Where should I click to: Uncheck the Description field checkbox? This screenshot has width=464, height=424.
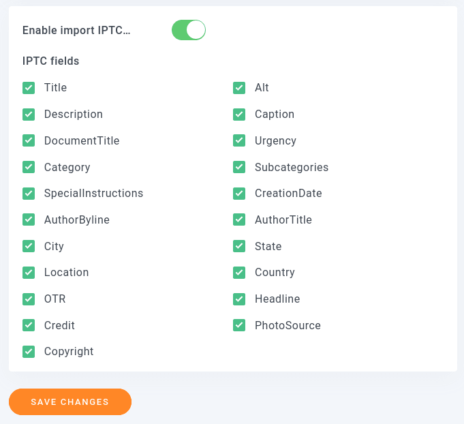[x=29, y=115]
